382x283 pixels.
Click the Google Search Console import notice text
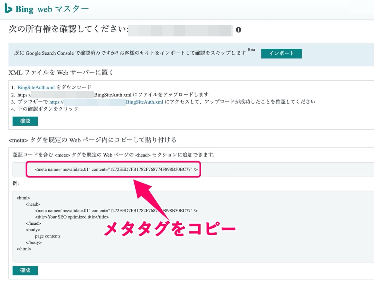(130, 53)
